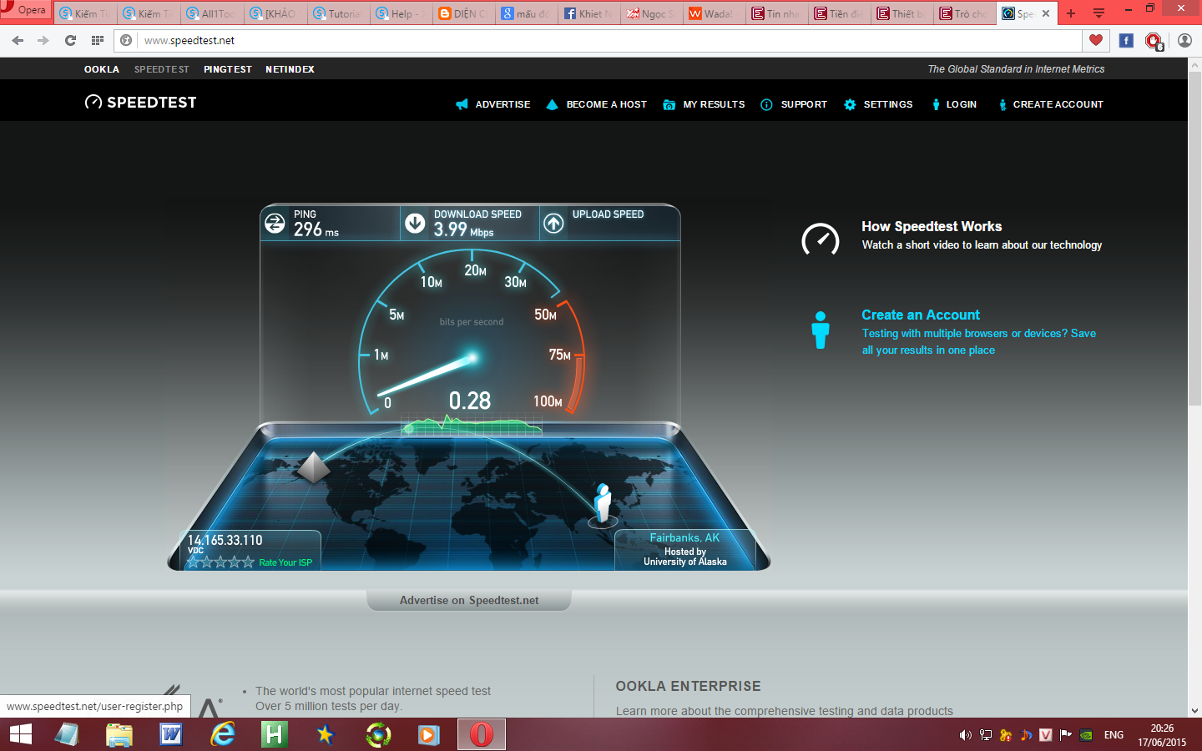This screenshot has height=751, width=1202.
Task: Switch to the Google mẫu đơ tab
Action: [527, 13]
